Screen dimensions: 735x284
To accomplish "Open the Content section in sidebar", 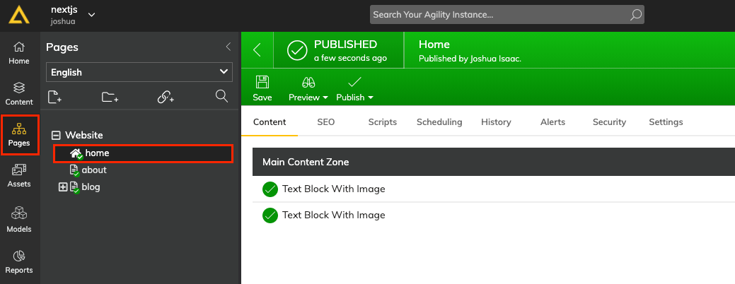I will 19,93.
